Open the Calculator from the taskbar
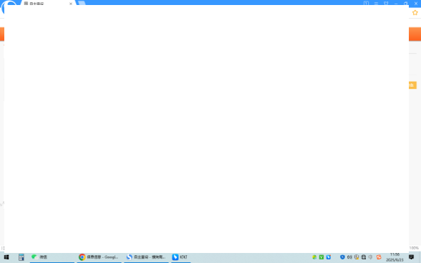Image resolution: width=421 pixels, height=263 pixels. coord(21,257)
